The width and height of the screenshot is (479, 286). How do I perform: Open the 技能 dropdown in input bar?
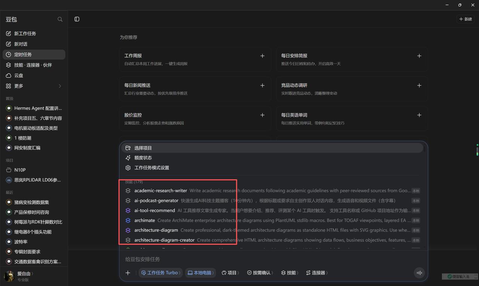coord(290,273)
